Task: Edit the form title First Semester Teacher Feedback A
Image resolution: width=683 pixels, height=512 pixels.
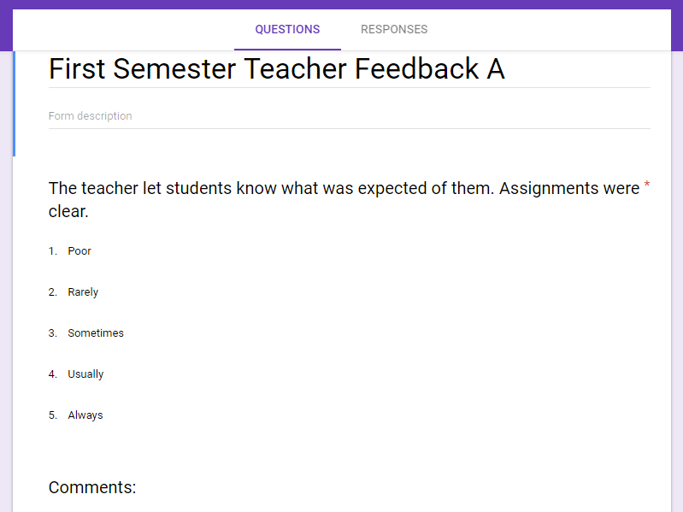Action: [x=277, y=69]
